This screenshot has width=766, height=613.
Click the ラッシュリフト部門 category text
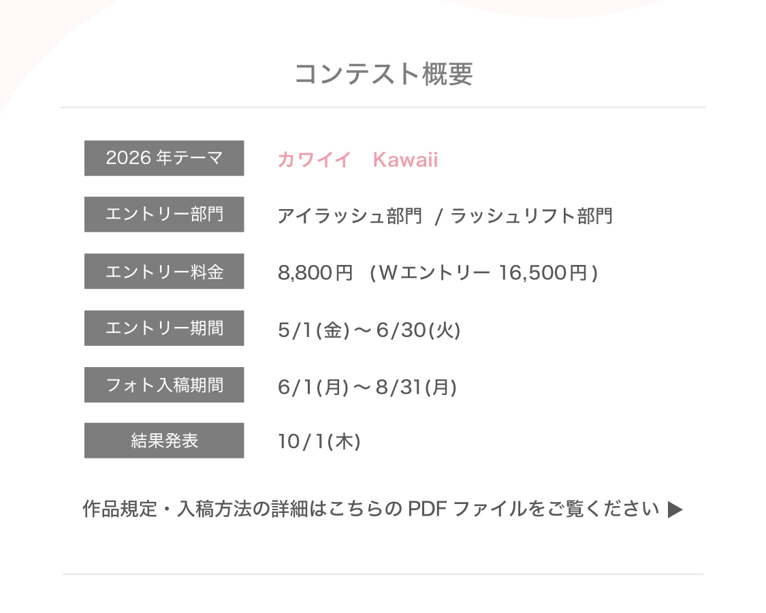point(531,217)
